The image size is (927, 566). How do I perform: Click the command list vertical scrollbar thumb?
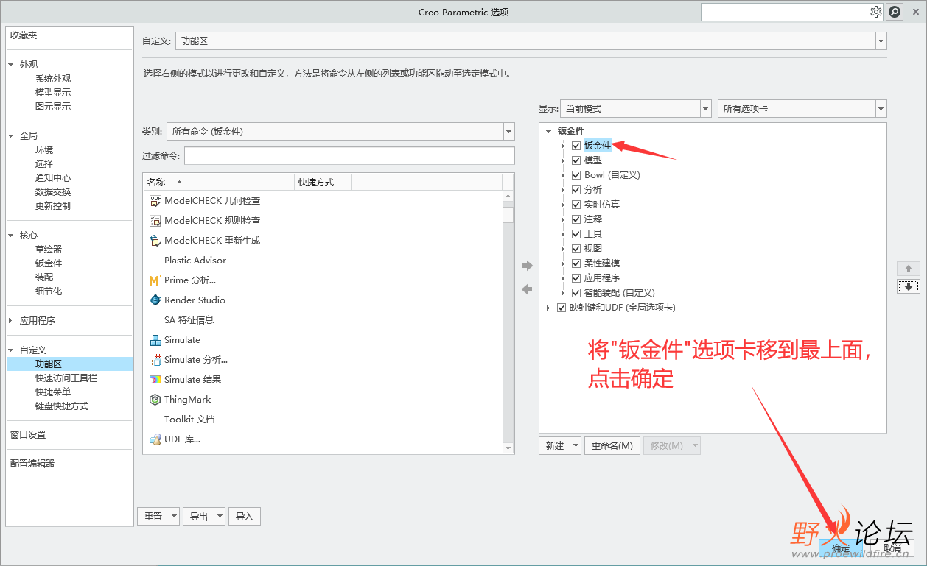coord(508,213)
